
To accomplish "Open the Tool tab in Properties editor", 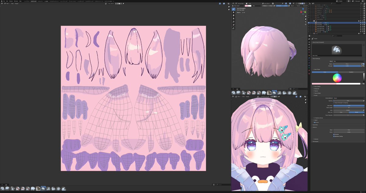I will (x=309, y=39).
